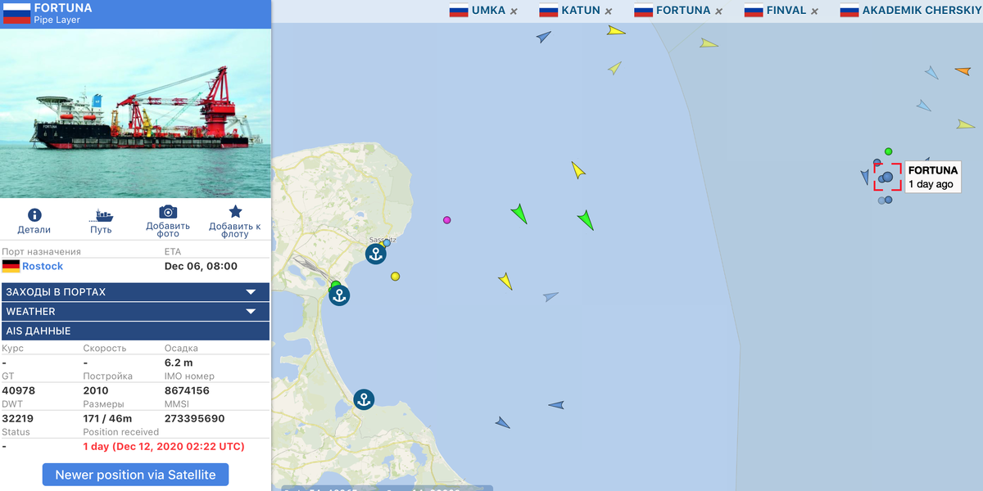This screenshot has height=491, width=983.
Task: Switch to the AKADEMIK CHERSKIY tab
Action: click(x=911, y=11)
